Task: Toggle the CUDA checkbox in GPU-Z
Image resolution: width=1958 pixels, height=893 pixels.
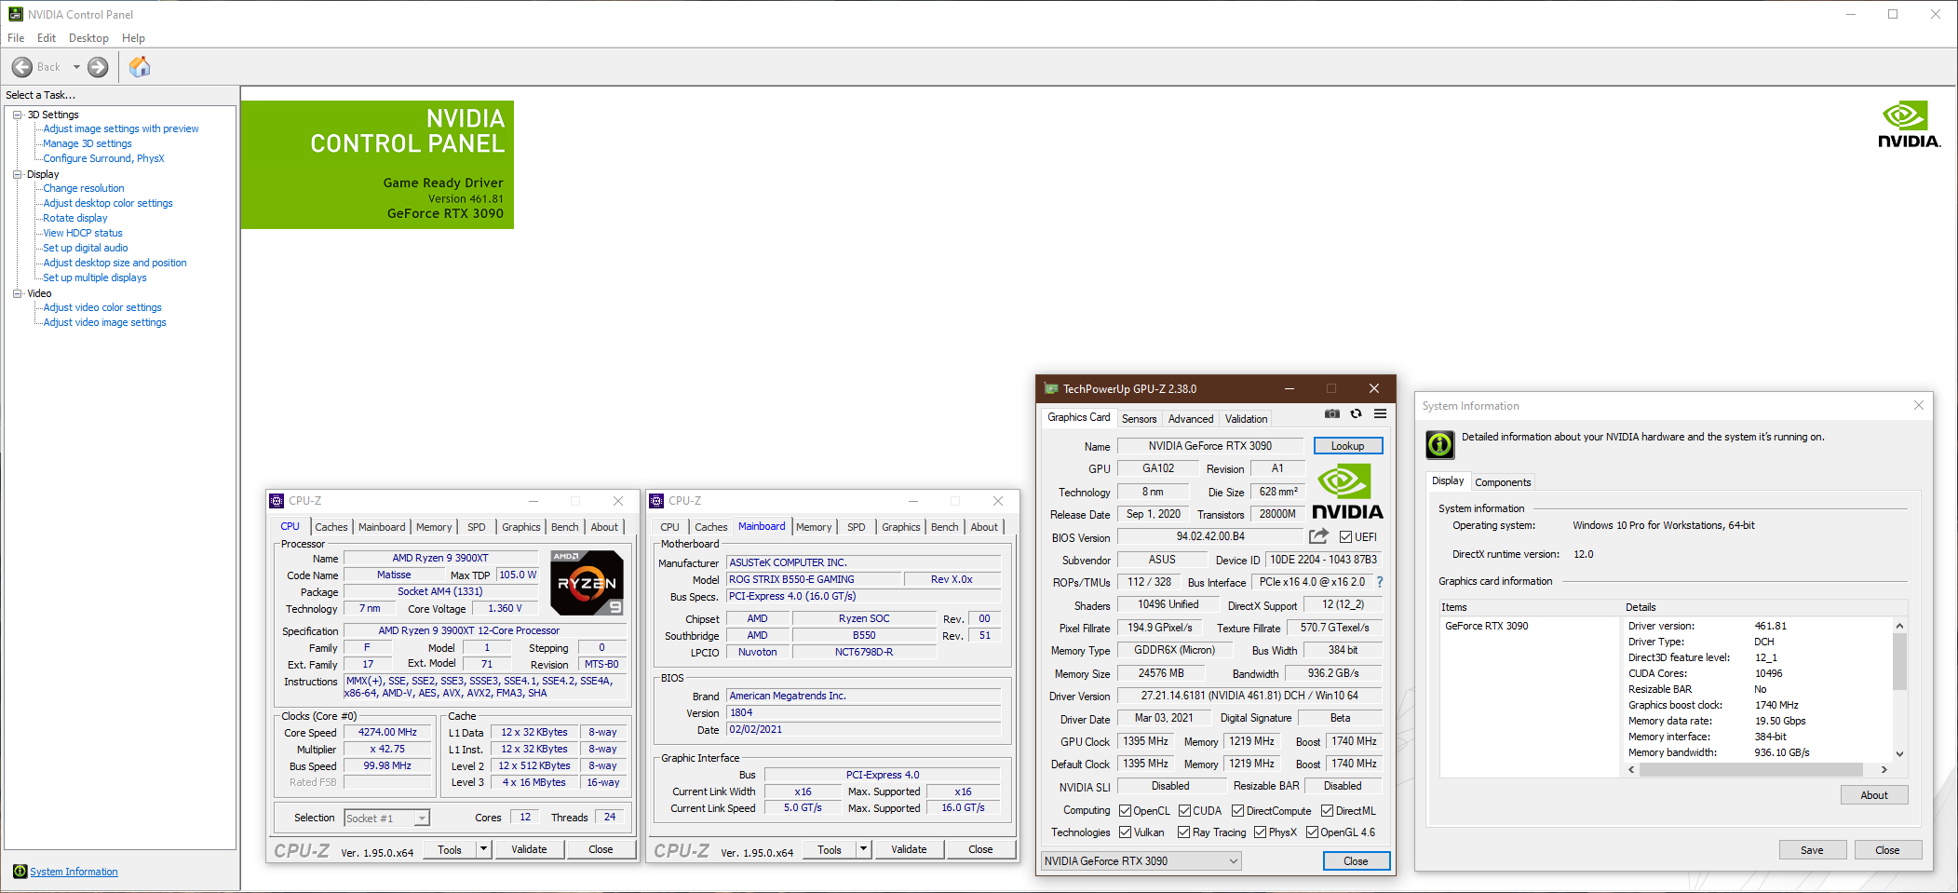Action: tap(1184, 811)
